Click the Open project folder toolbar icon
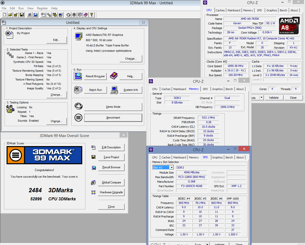 pos(10,15)
